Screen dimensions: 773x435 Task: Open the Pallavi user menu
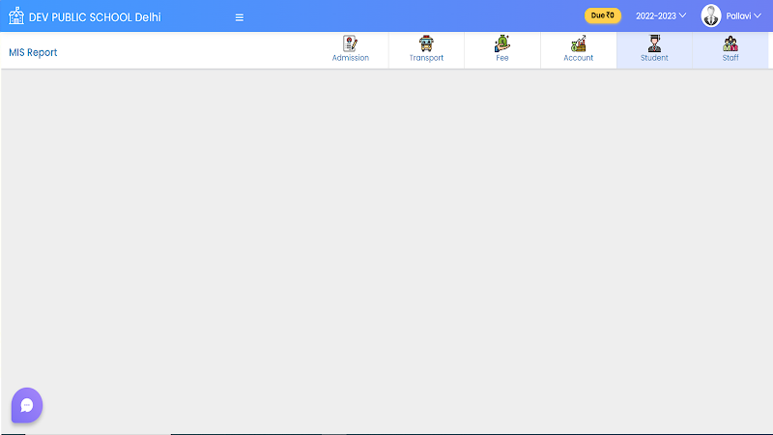click(x=743, y=16)
